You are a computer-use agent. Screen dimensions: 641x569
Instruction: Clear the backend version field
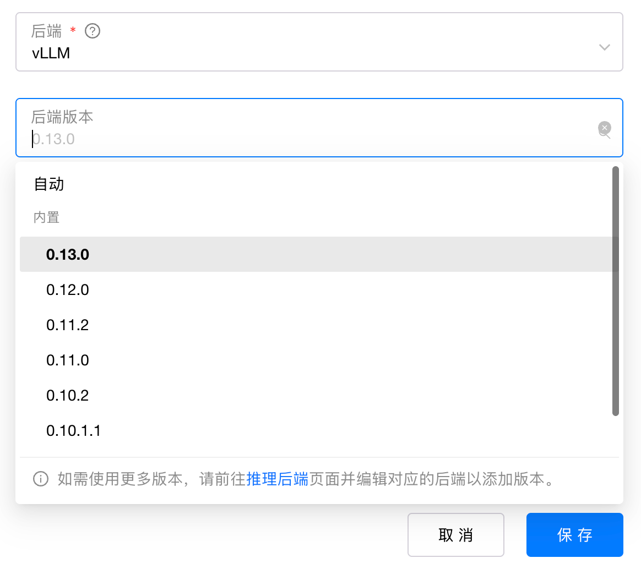coord(604,128)
